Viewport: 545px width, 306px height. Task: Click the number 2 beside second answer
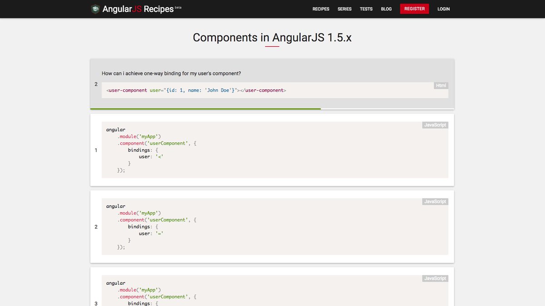click(x=96, y=227)
